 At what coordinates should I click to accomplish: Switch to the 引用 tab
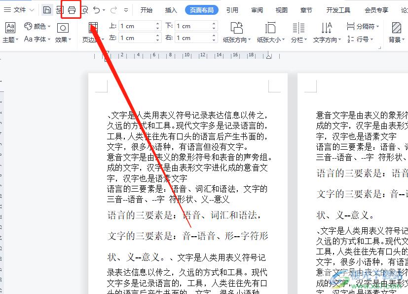pyautogui.click(x=232, y=10)
